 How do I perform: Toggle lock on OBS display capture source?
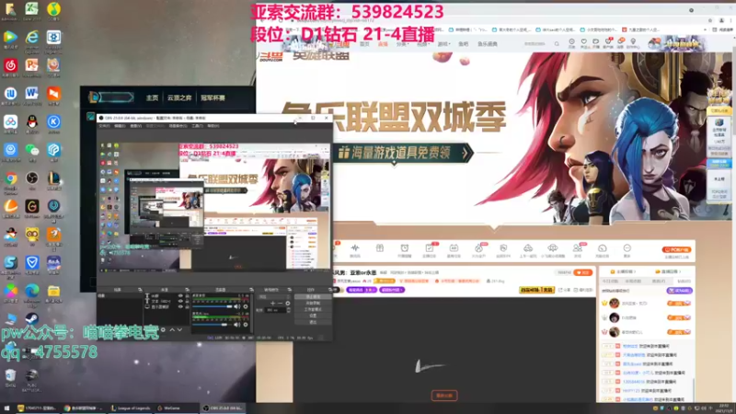pyautogui.click(x=187, y=306)
